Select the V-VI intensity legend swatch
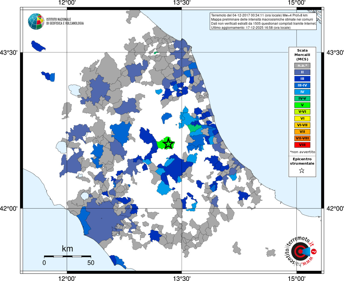Screen dimensions: 344x281 302,112
